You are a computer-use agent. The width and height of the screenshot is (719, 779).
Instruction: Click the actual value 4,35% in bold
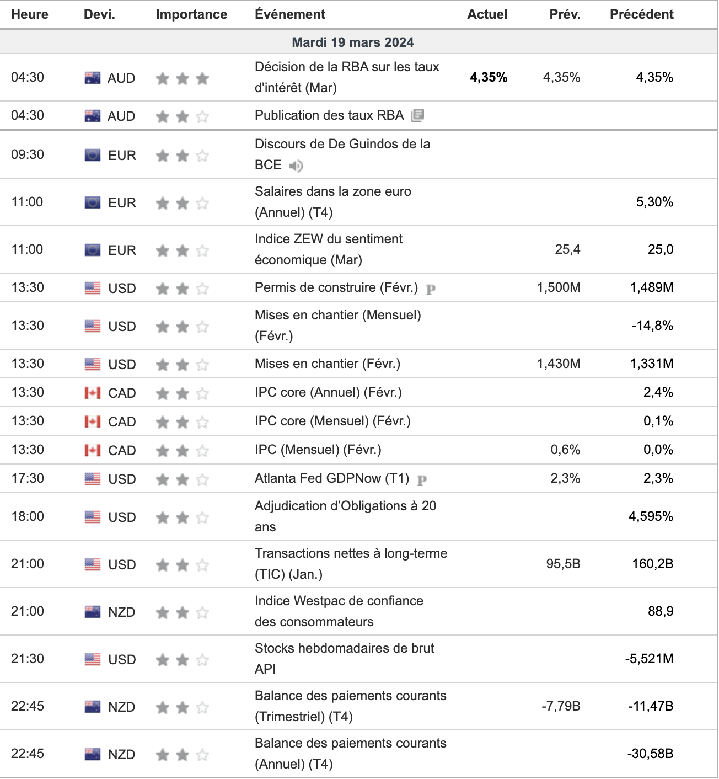(489, 77)
